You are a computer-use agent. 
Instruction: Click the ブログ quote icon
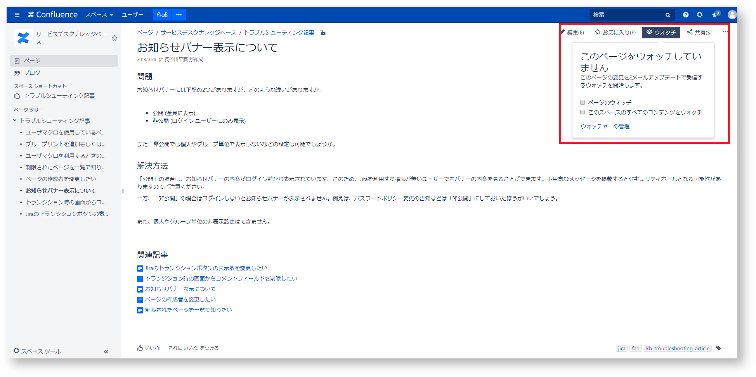point(17,73)
